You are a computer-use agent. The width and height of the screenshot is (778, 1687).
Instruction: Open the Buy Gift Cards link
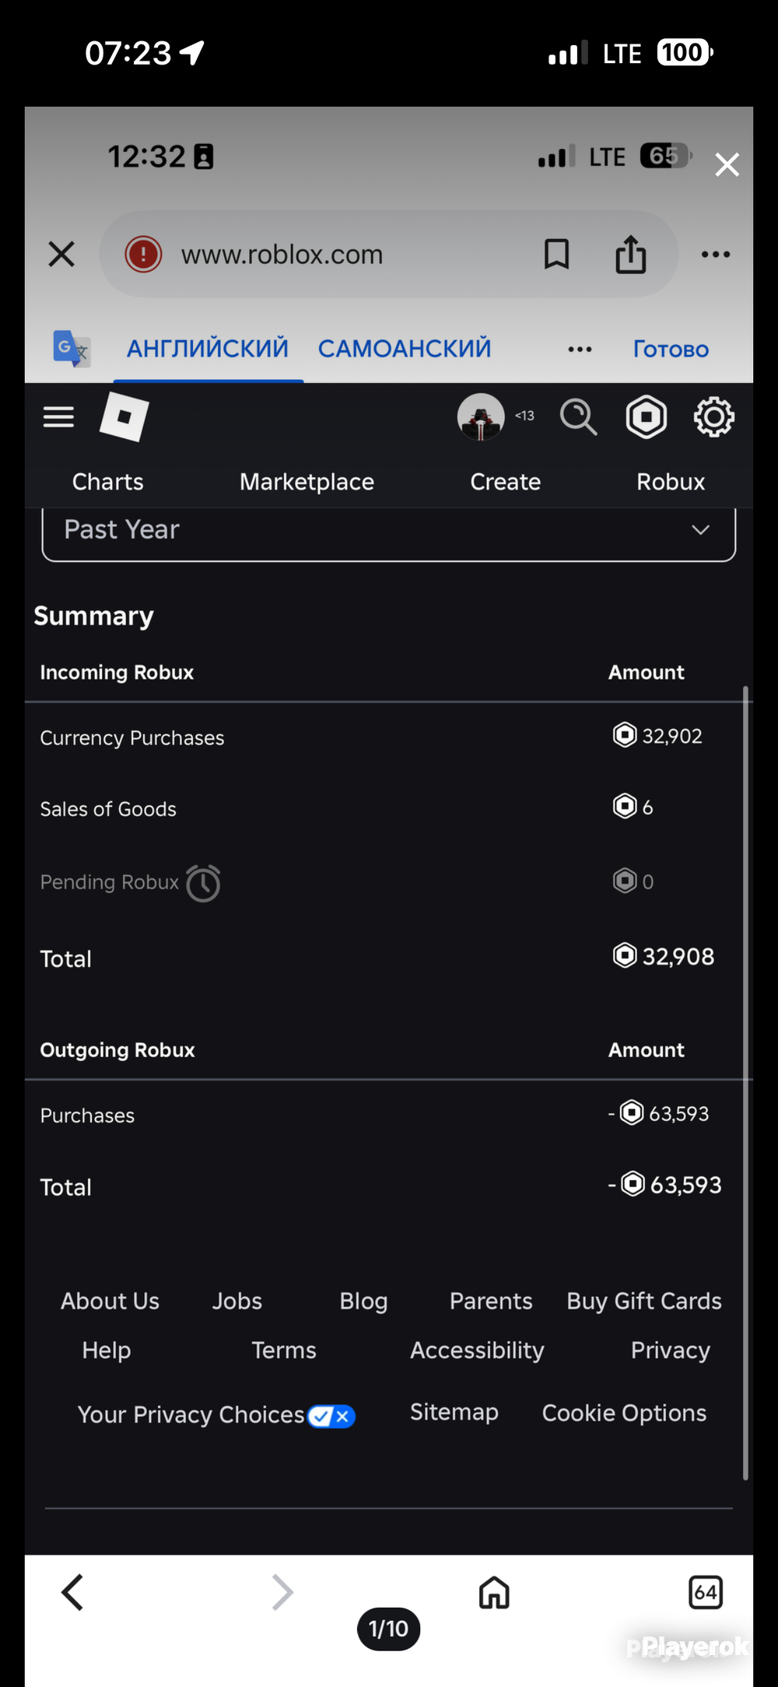tap(644, 1301)
